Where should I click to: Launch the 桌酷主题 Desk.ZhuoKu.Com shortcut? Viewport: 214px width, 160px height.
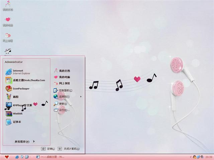point(25,80)
